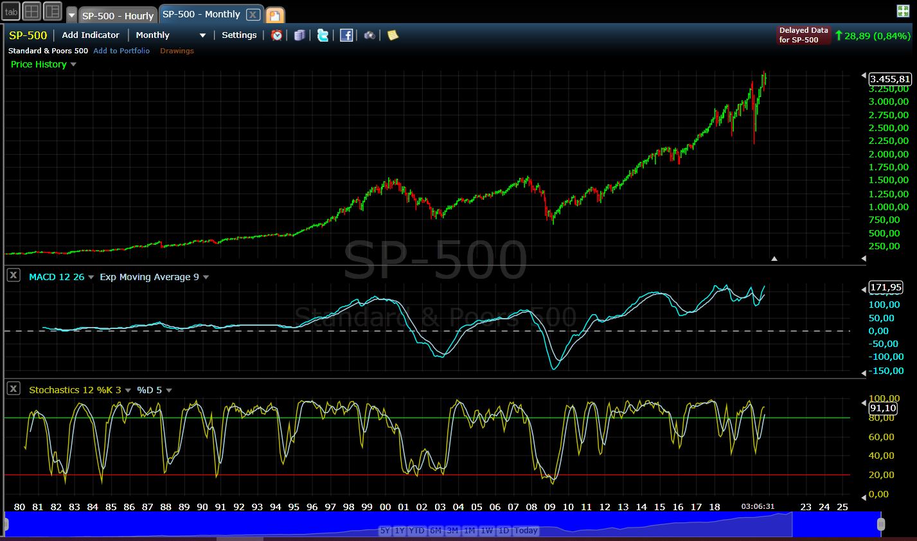Grab the timeline range slider right handle

[882, 524]
